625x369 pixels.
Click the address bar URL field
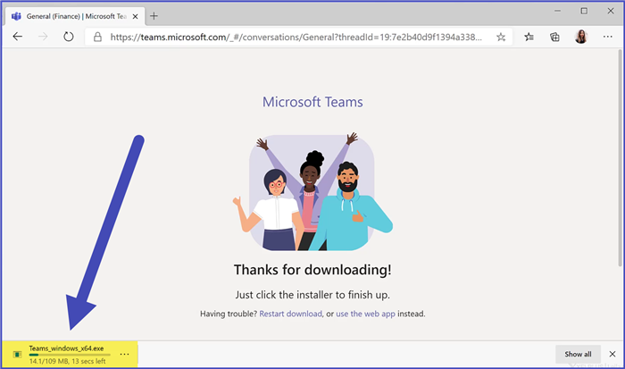(295, 38)
